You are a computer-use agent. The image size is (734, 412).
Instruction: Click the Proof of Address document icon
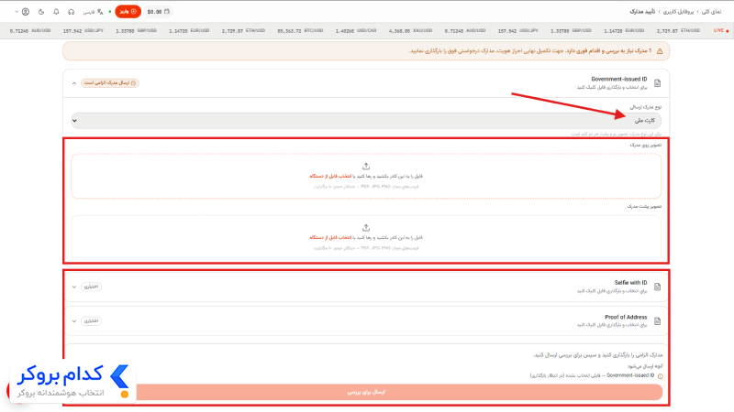[x=657, y=321]
